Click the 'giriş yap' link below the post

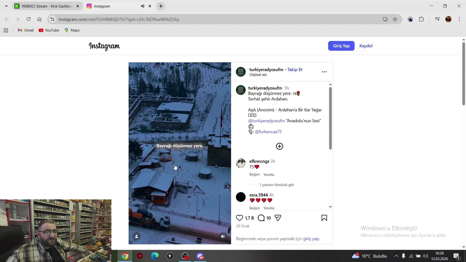click(311, 239)
